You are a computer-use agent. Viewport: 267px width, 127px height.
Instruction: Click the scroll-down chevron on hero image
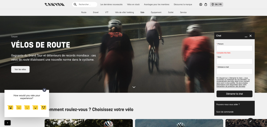134,87
